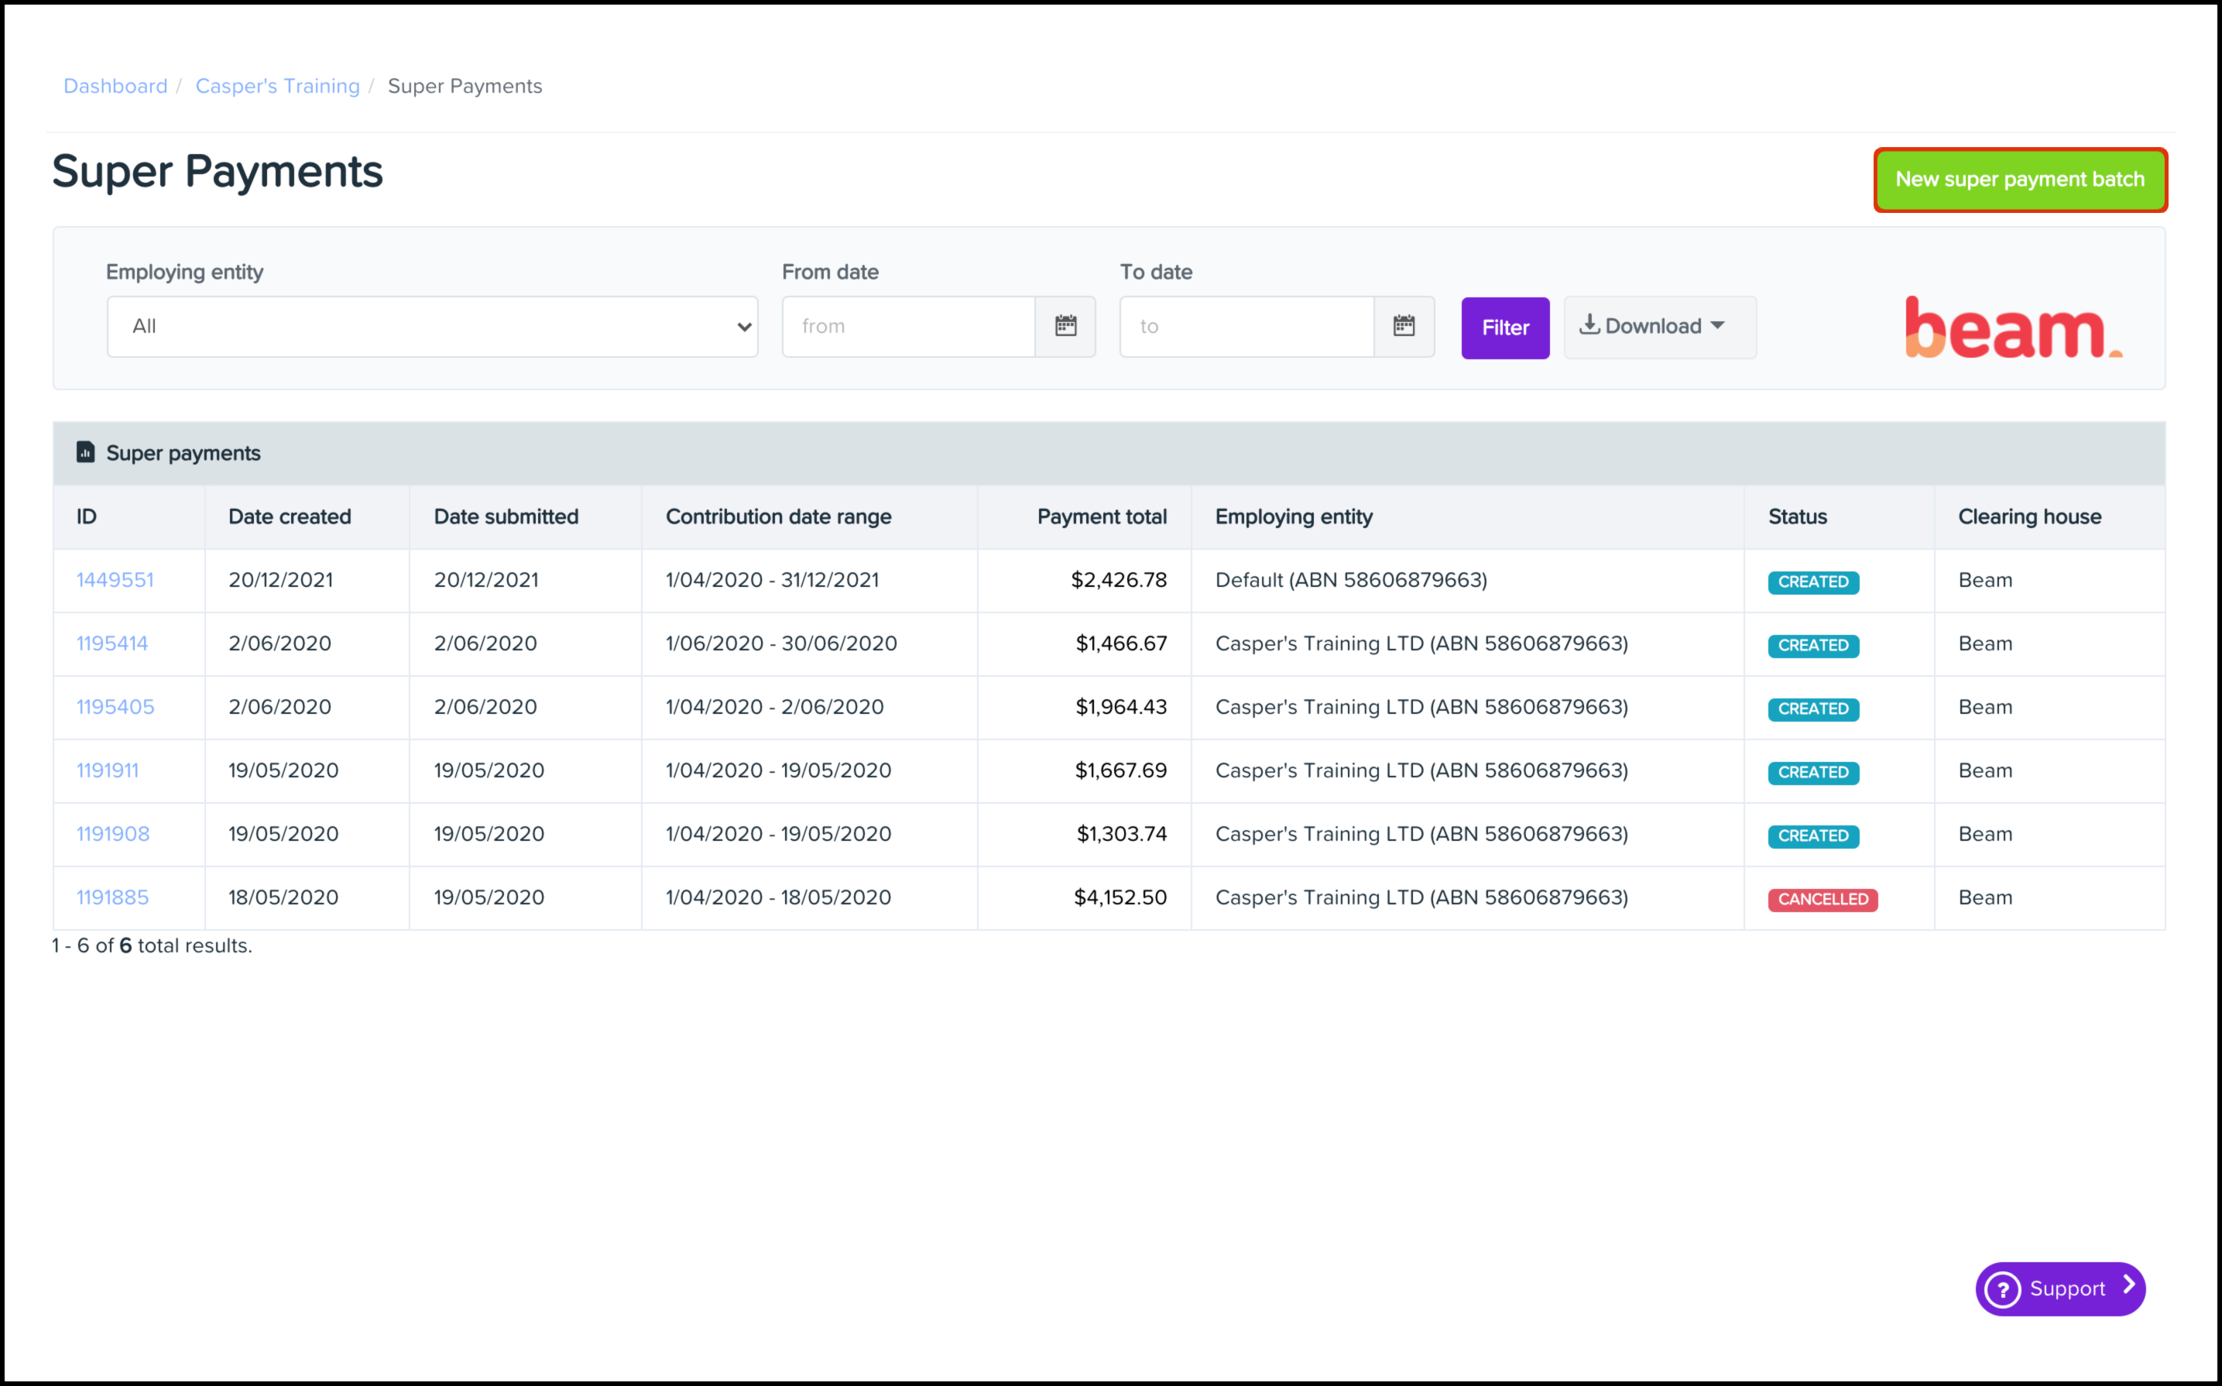This screenshot has width=2222, height=1386.
Task: Open super payment 1195414
Action: [111, 643]
